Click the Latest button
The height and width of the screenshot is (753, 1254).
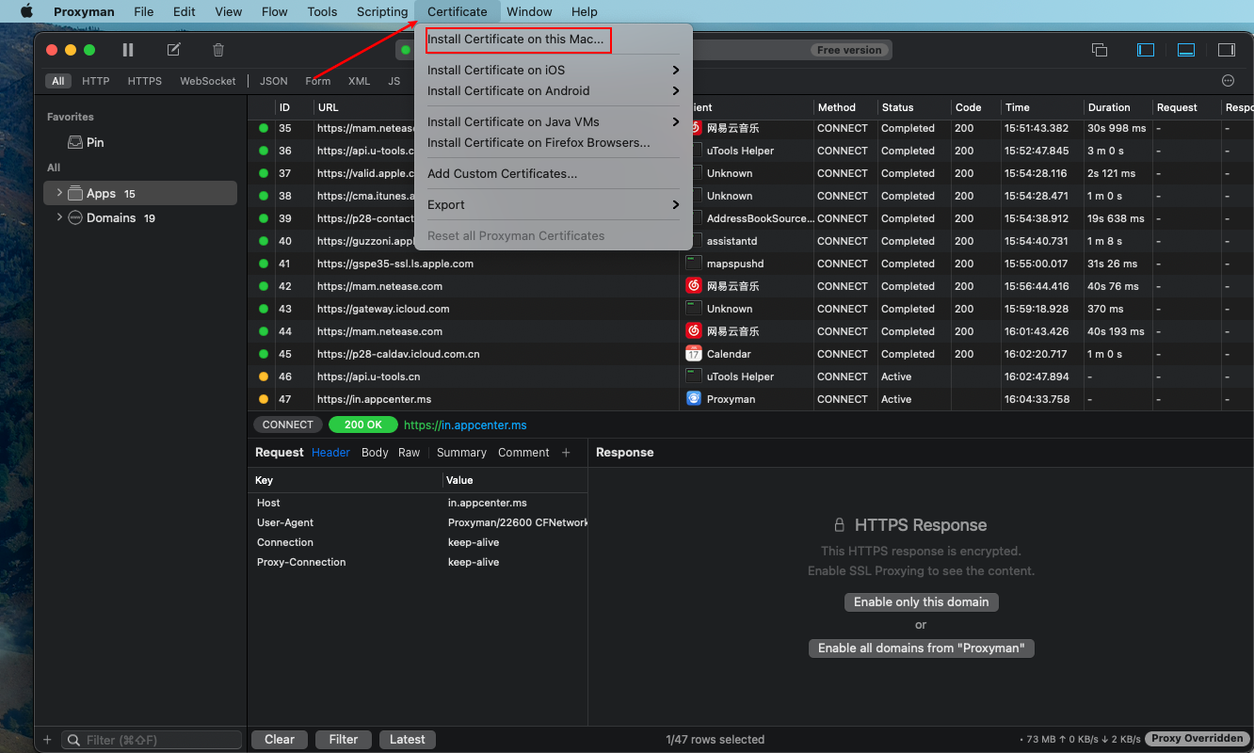coord(408,740)
